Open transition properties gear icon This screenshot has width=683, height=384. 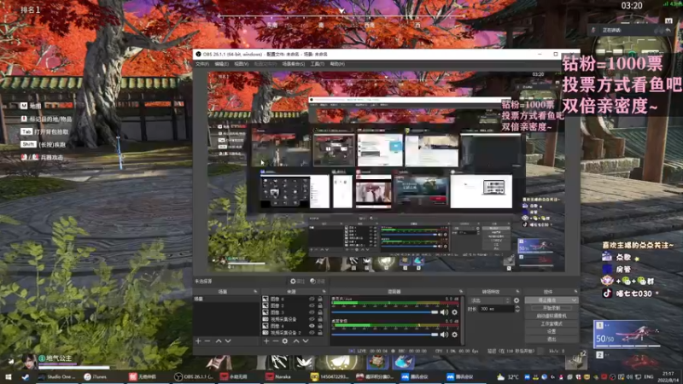(x=517, y=300)
